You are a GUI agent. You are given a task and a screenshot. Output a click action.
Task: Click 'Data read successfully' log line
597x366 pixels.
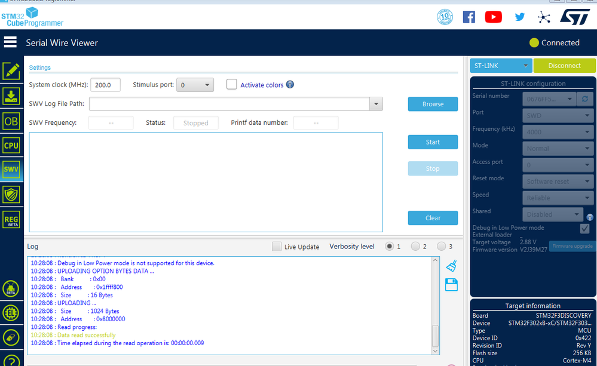click(x=73, y=335)
